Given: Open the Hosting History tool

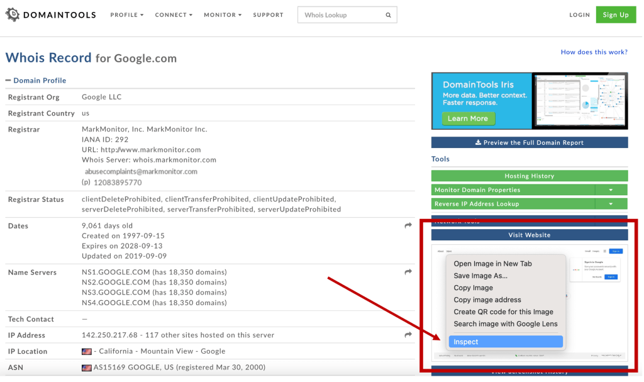Looking at the screenshot, I should click(530, 176).
